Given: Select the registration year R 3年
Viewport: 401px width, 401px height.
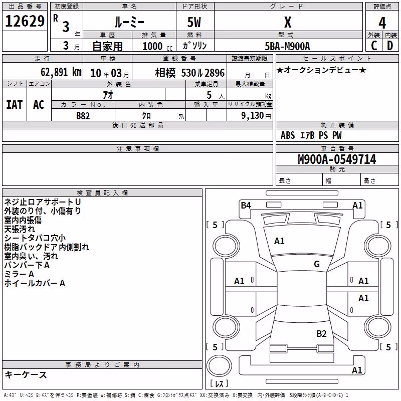Looking at the screenshot, I should coord(67,26).
